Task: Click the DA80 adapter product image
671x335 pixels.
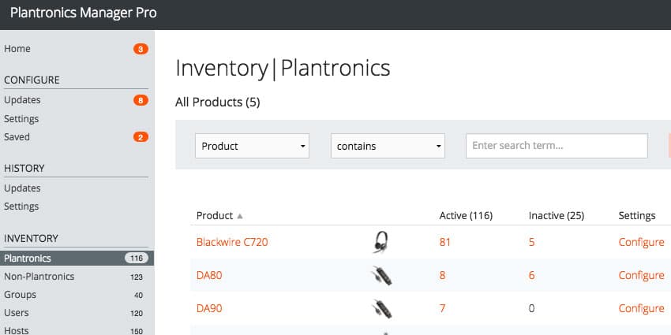Action: 381,275
